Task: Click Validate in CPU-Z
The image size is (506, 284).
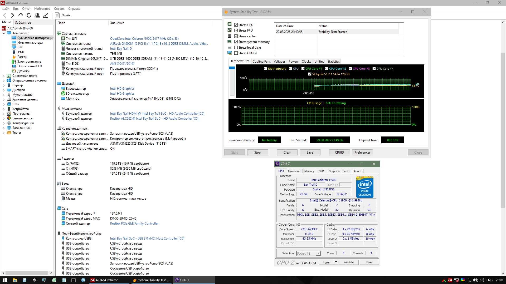Action: pyautogui.click(x=349, y=262)
